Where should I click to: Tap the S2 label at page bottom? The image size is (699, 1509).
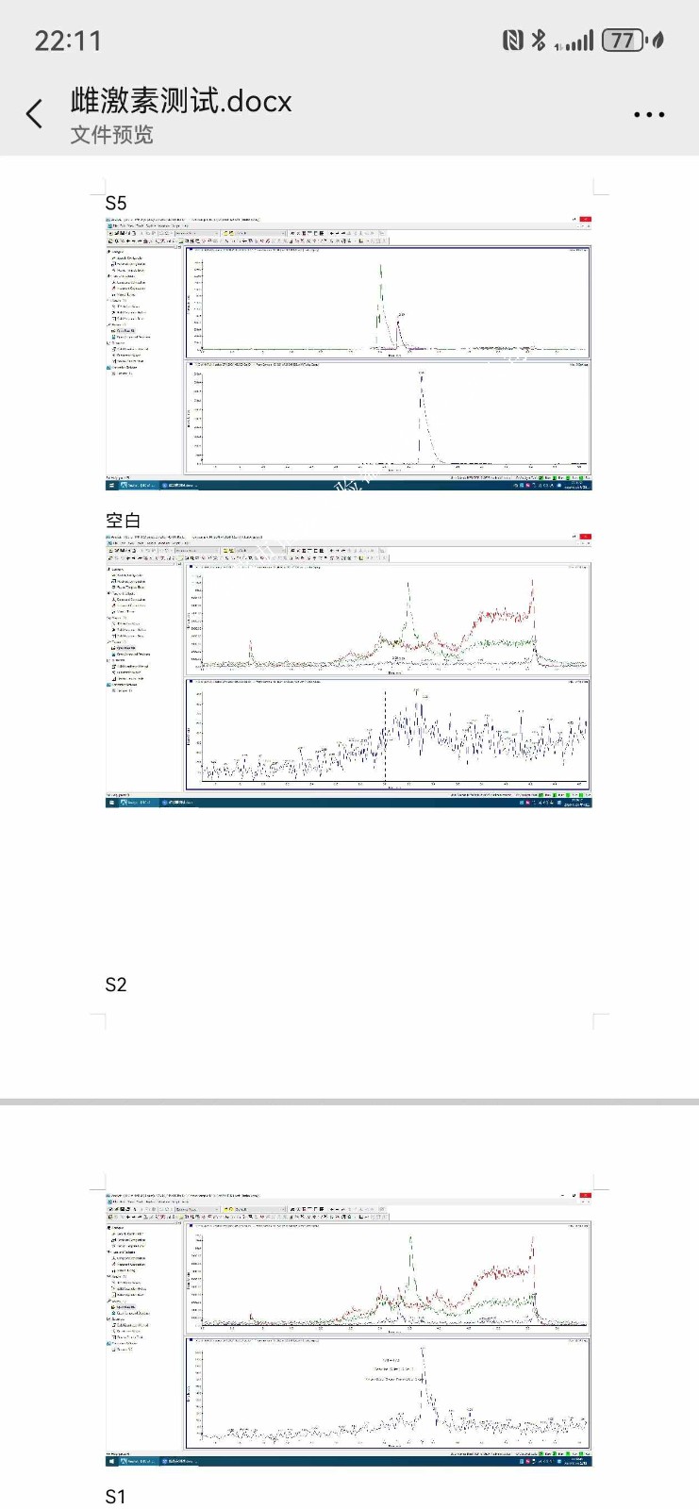pyautogui.click(x=116, y=985)
